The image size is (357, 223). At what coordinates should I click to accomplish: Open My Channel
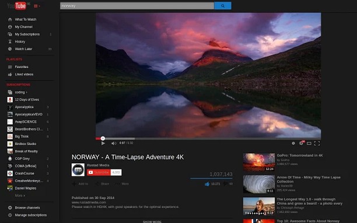pos(24,27)
